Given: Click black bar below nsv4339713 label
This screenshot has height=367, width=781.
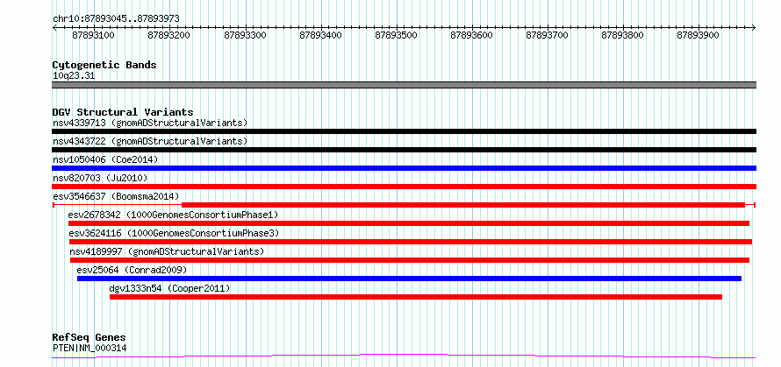Looking at the screenshot, I should click(x=404, y=131).
